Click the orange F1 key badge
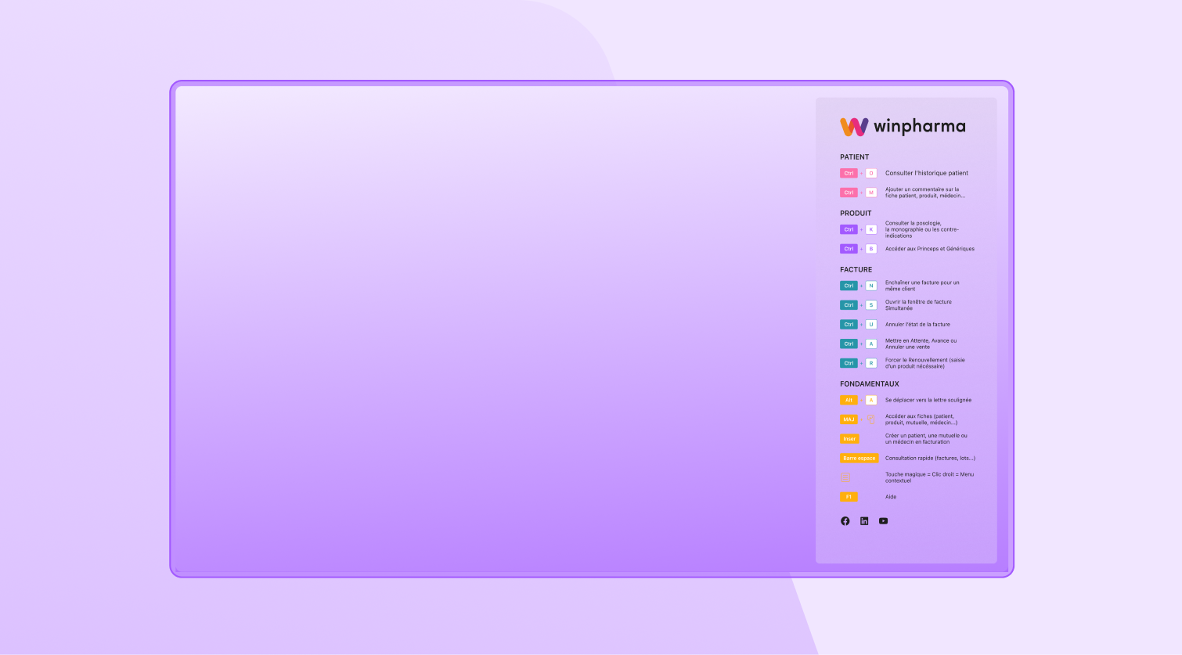 coord(849,497)
